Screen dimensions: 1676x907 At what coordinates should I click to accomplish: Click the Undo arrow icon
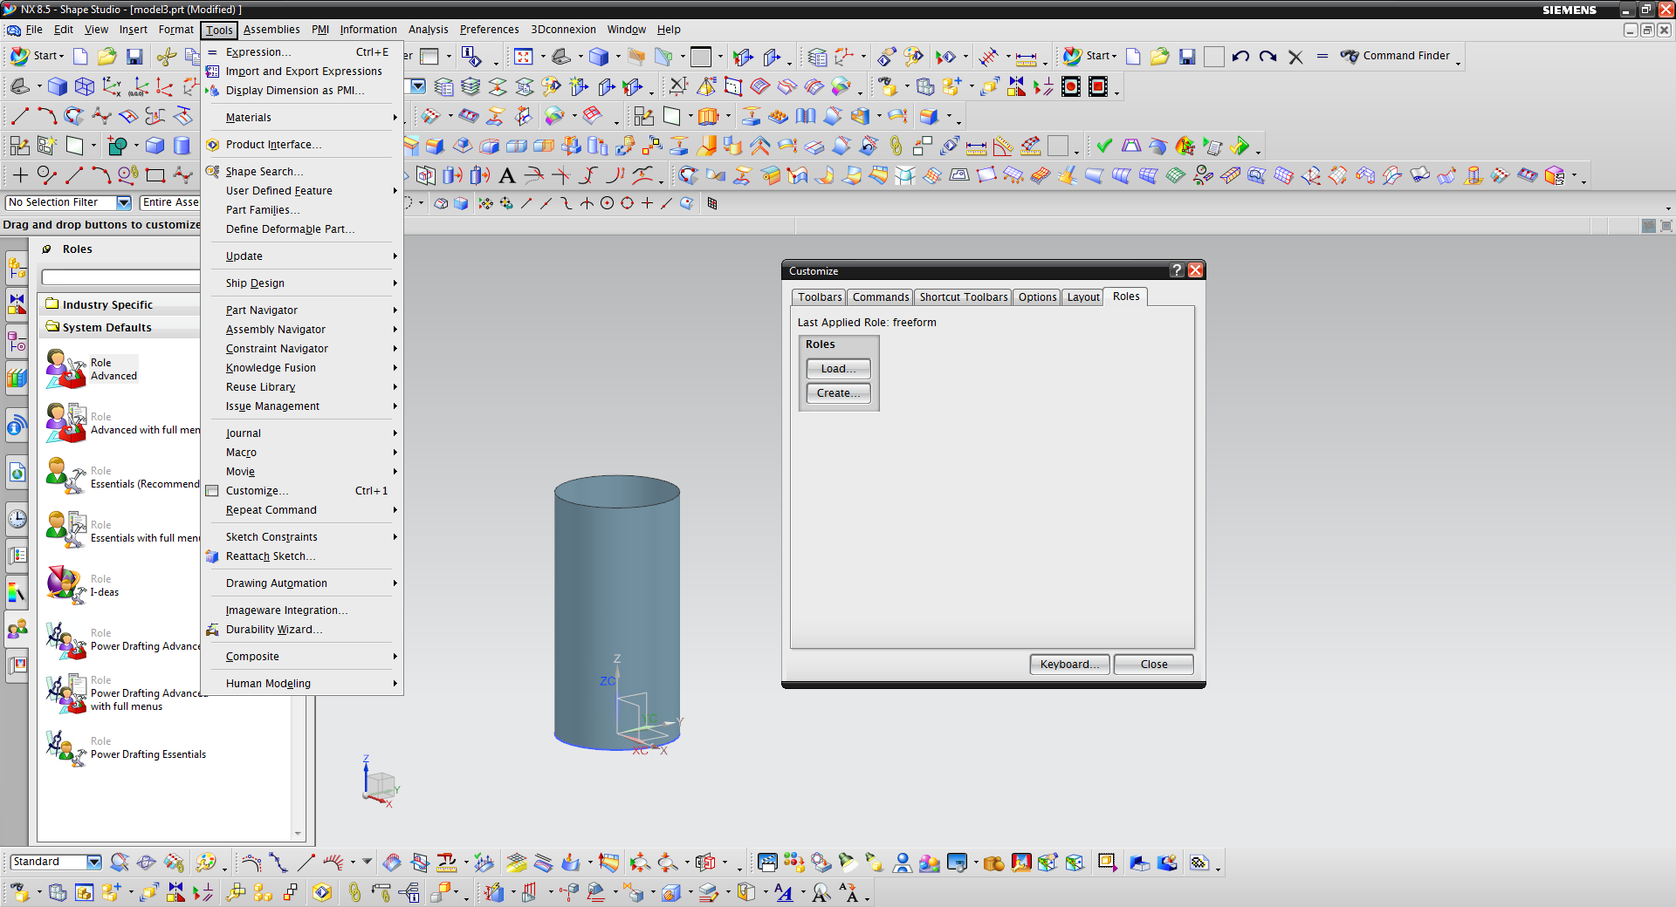coord(1240,57)
